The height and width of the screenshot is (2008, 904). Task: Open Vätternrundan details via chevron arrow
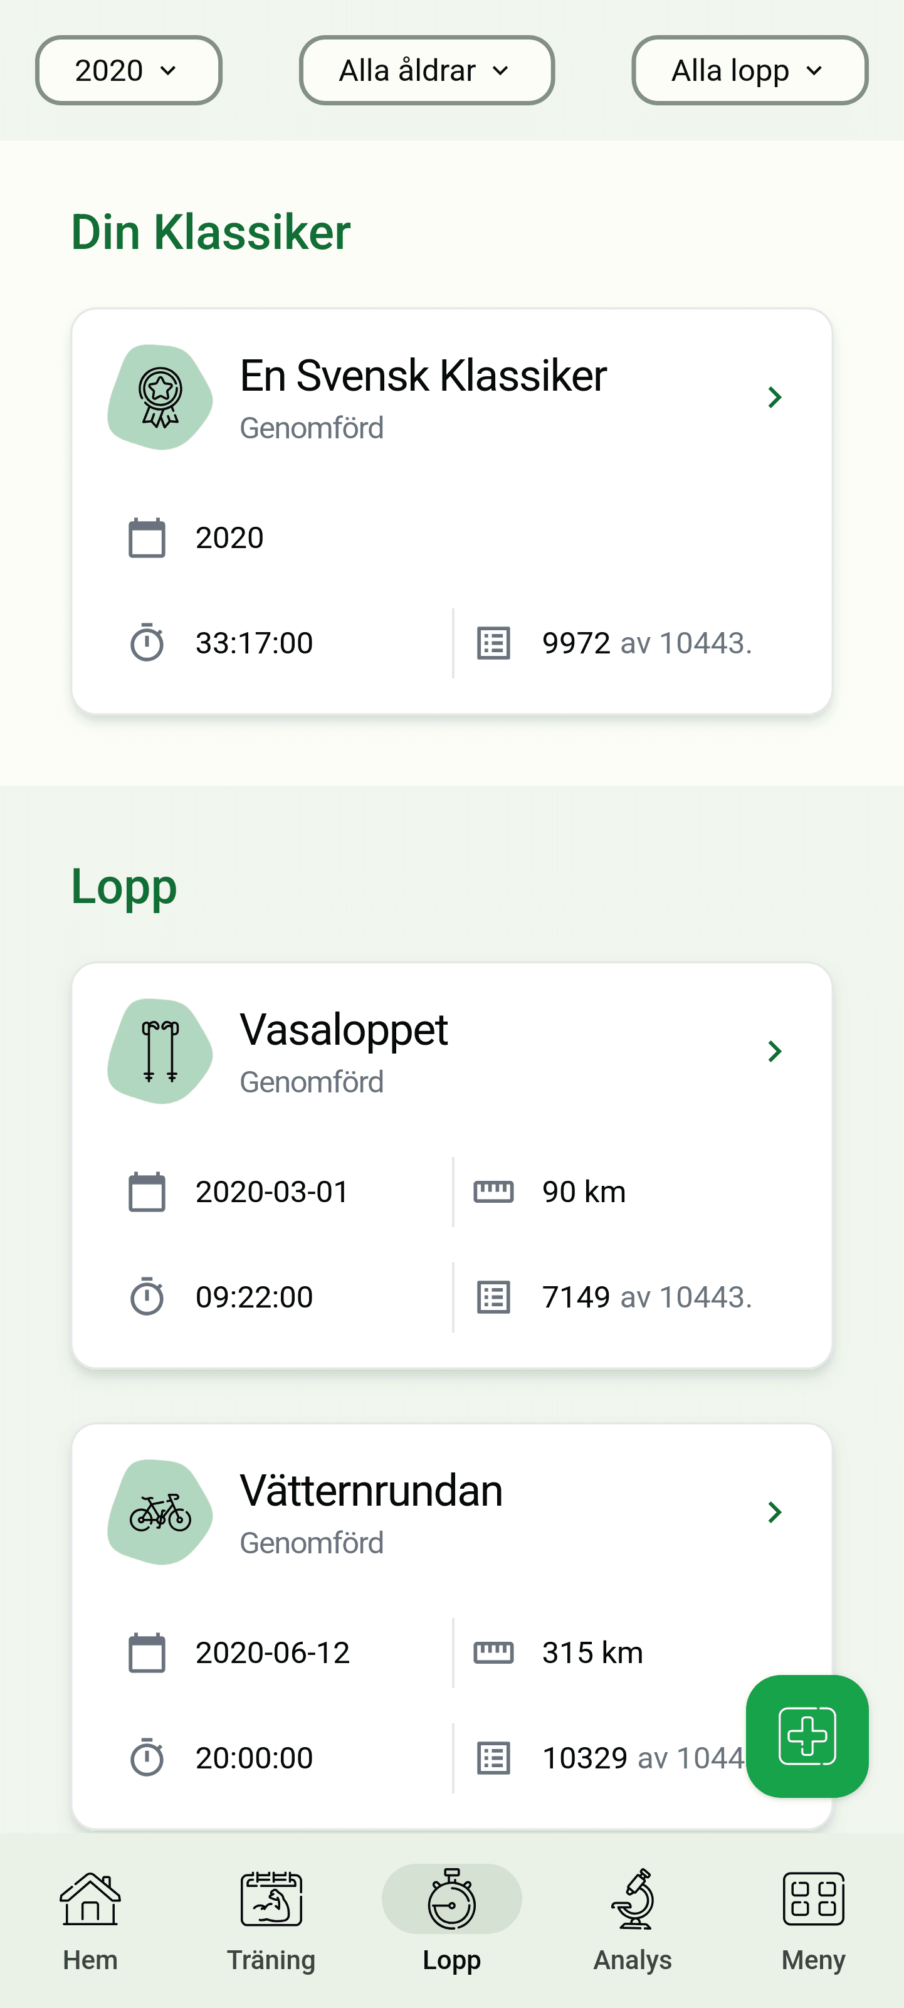point(775,1512)
